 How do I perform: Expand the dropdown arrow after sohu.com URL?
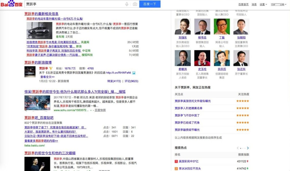91,110
